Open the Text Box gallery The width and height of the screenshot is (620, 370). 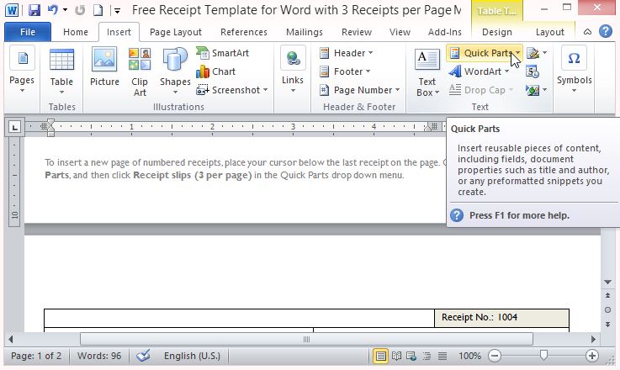pos(427,72)
